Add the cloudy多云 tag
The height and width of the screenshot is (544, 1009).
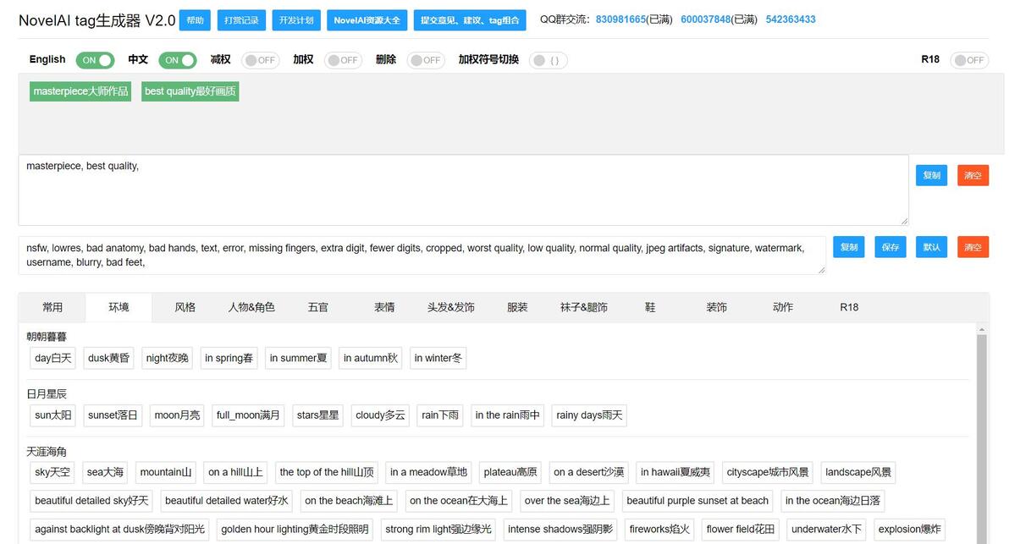380,415
